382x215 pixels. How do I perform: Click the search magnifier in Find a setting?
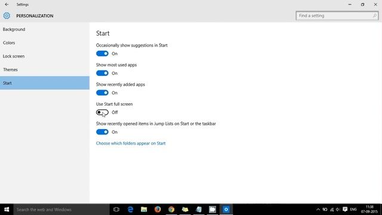pos(375,16)
